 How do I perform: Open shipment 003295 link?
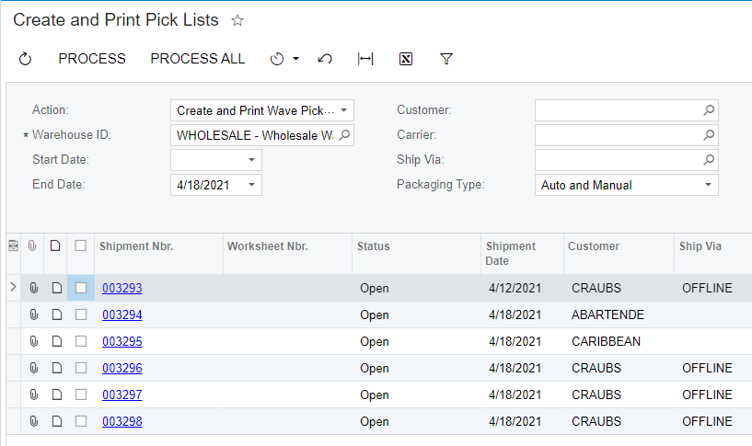pos(122,341)
